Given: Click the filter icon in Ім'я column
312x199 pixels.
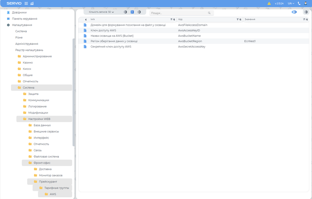Looking at the screenshot, I should (x=172, y=19).
